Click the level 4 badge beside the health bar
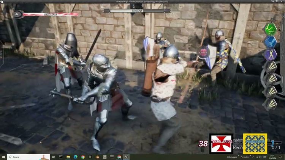The height and width of the screenshot is (160, 285). click(x=17, y=14)
